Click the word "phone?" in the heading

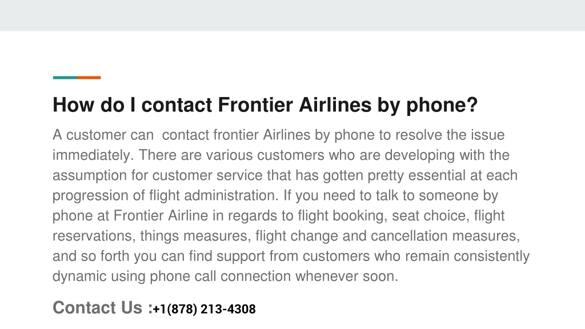pyautogui.click(x=442, y=106)
